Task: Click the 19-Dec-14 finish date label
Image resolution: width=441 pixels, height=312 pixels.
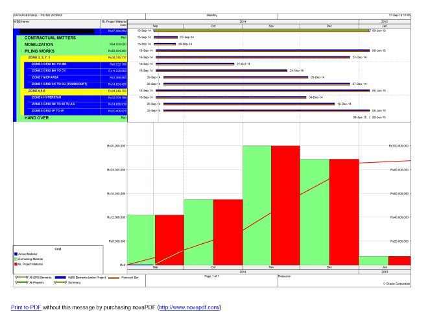Action: pyautogui.click(x=344, y=104)
